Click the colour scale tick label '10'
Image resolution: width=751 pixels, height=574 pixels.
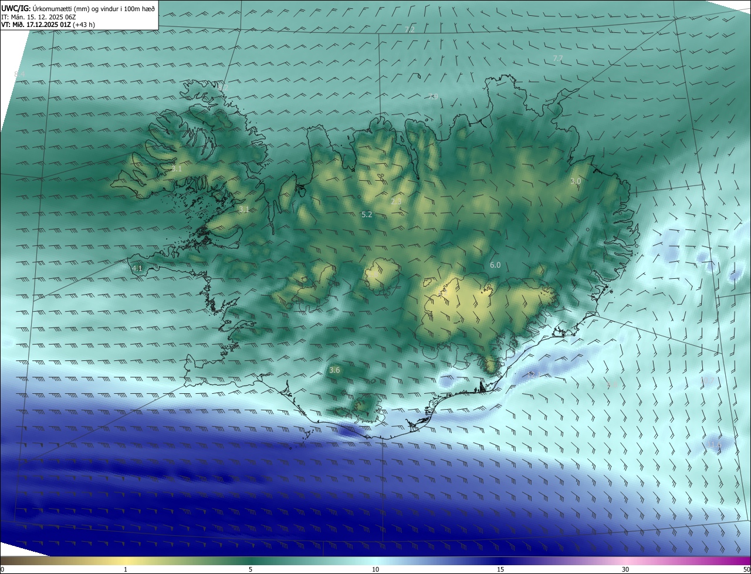point(375,569)
